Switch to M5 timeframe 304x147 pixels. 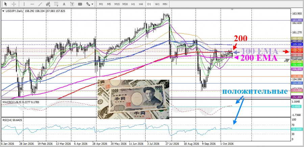pos(109,4)
